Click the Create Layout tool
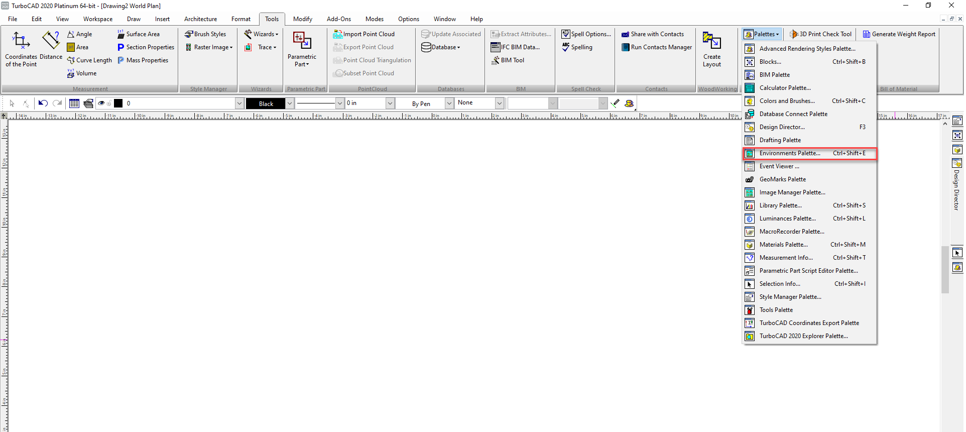The image size is (966, 432). coord(712,49)
